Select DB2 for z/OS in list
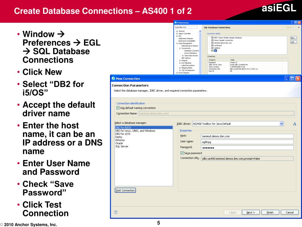This screenshot has width=302, height=227. click(x=123, y=134)
